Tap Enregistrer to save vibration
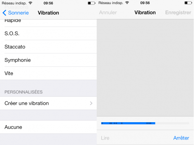The height and width of the screenshot is (145, 194). pyautogui.click(x=178, y=13)
